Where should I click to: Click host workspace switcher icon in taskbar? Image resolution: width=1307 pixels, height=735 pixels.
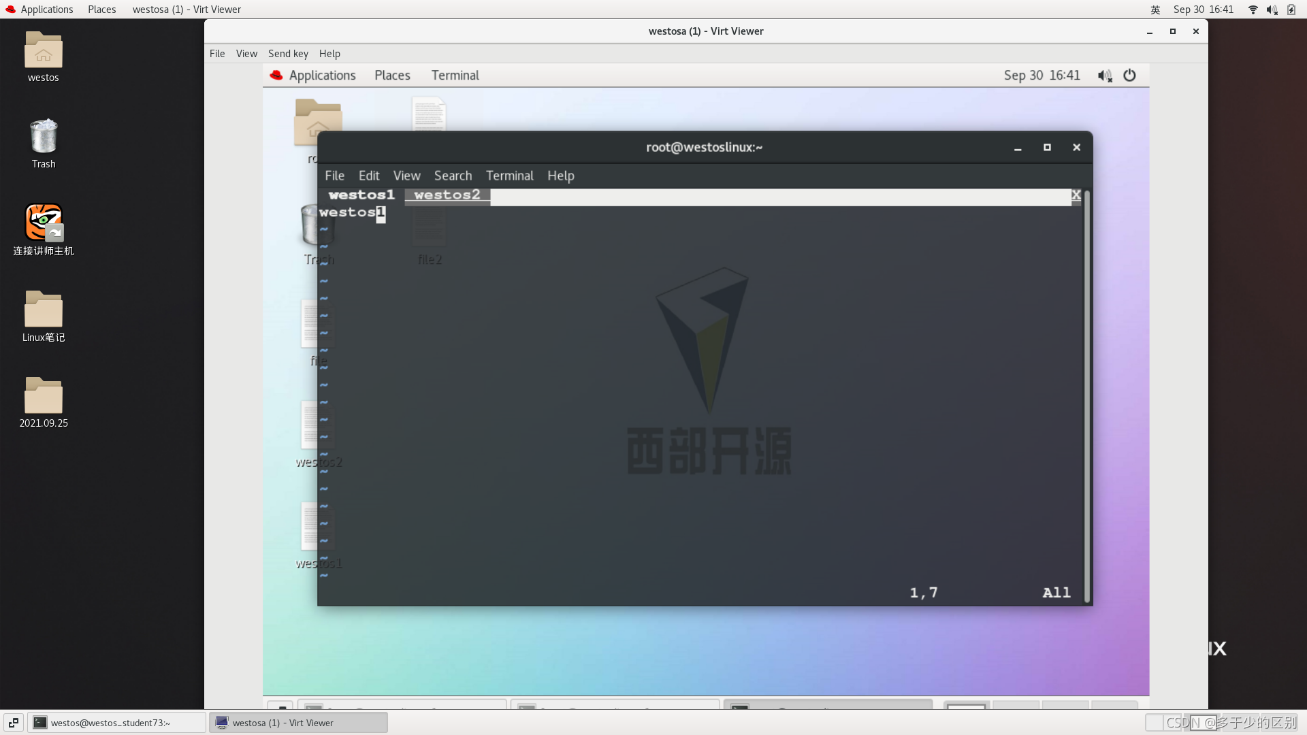pyautogui.click(x=13, y=723)
